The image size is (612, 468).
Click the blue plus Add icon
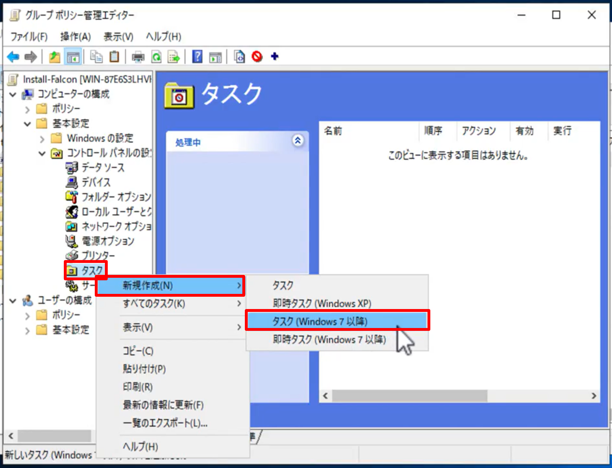pyautogui.click(x=275, y=57)
